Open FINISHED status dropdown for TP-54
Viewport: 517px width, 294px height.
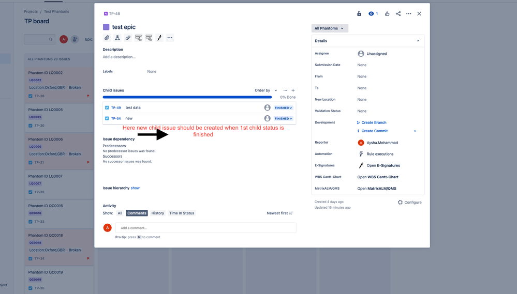(x=283, y=118)
